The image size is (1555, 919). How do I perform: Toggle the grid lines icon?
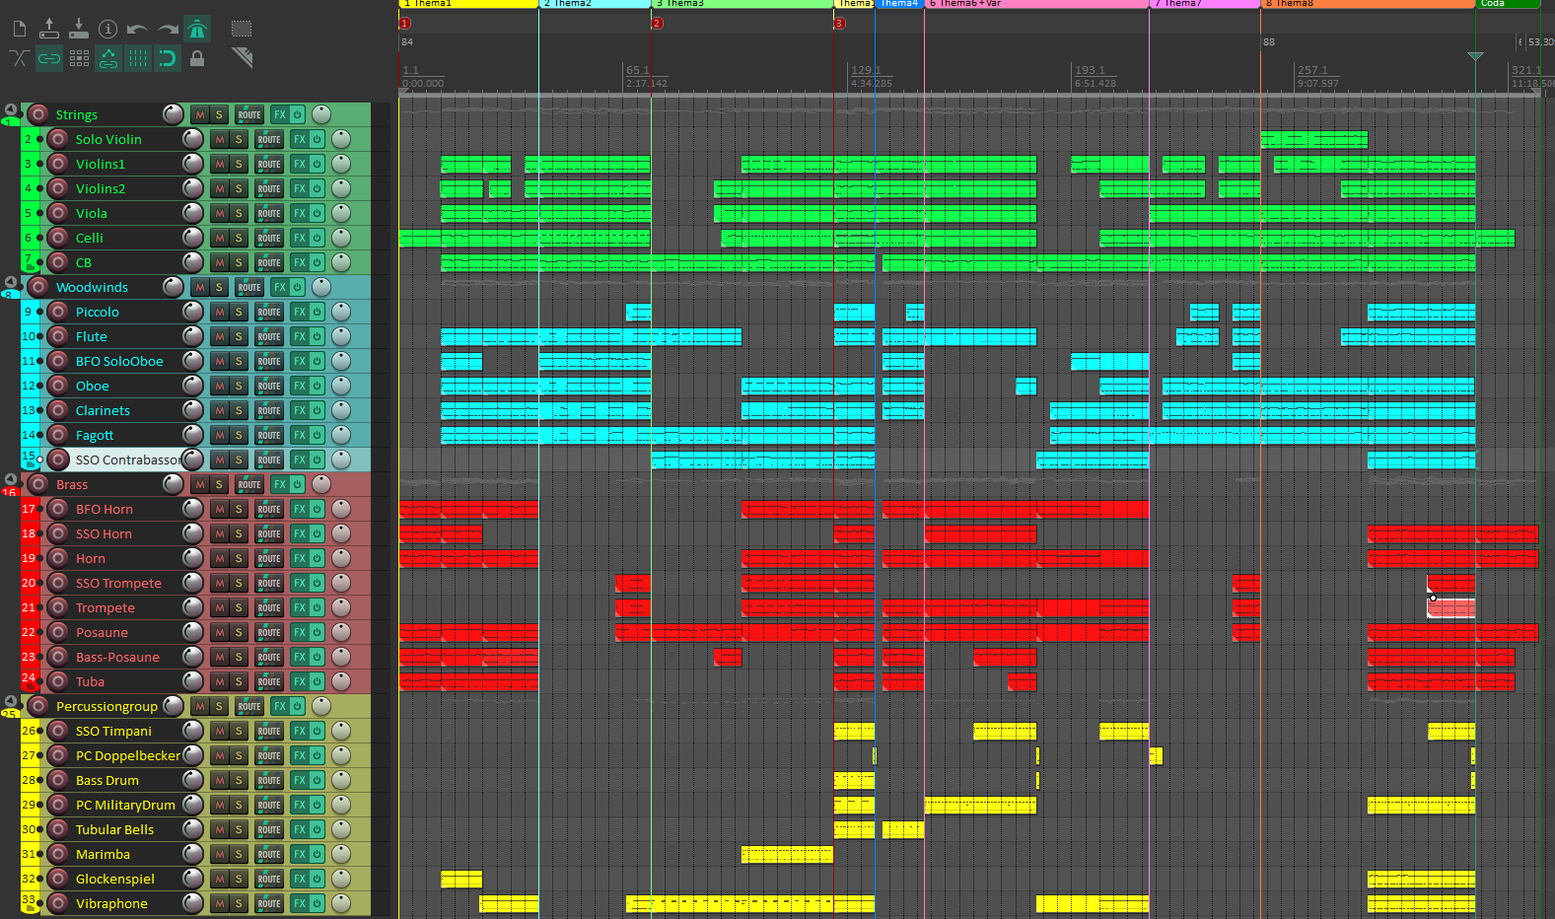138,59
